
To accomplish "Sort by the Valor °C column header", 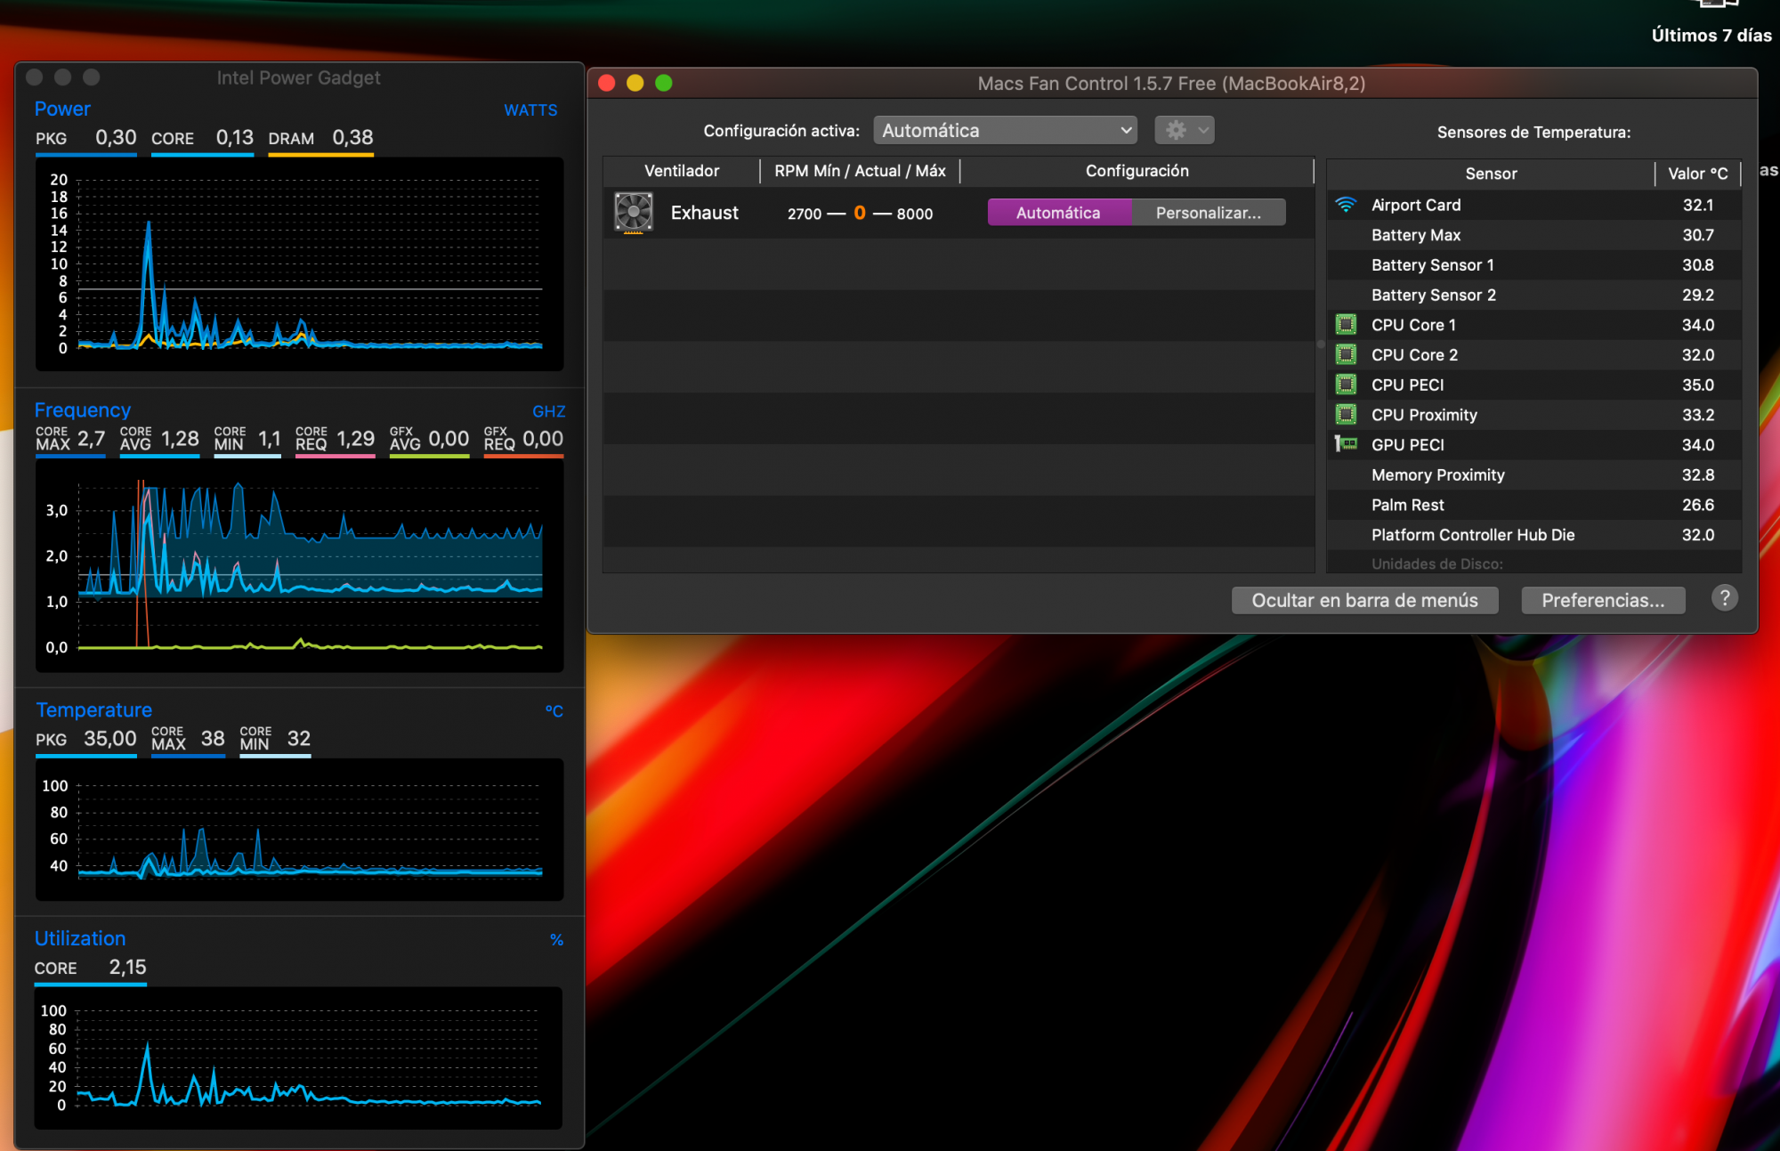I will tap(1697, 174).
